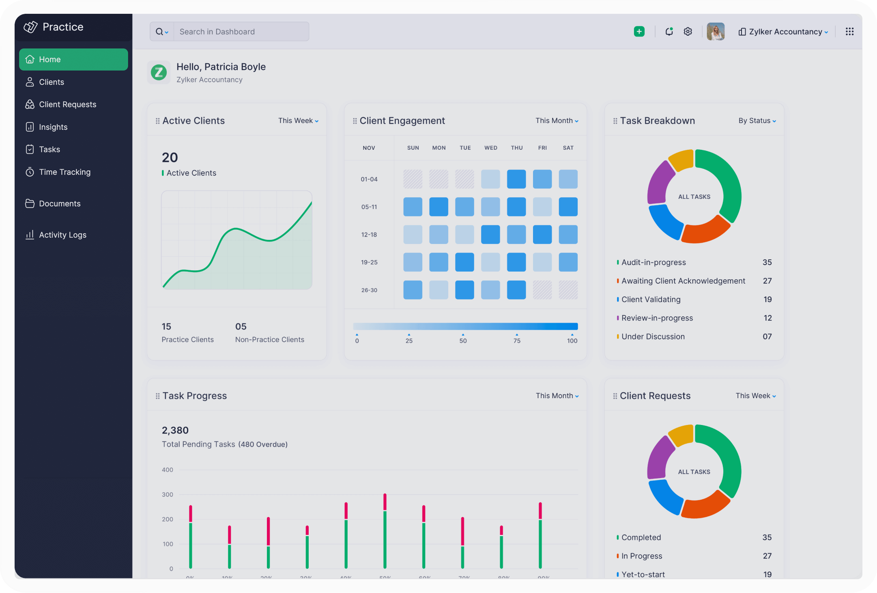Viewport: 877px width, 593px height.
Task: Click the green plus quick-create icon
Action: 639,32
